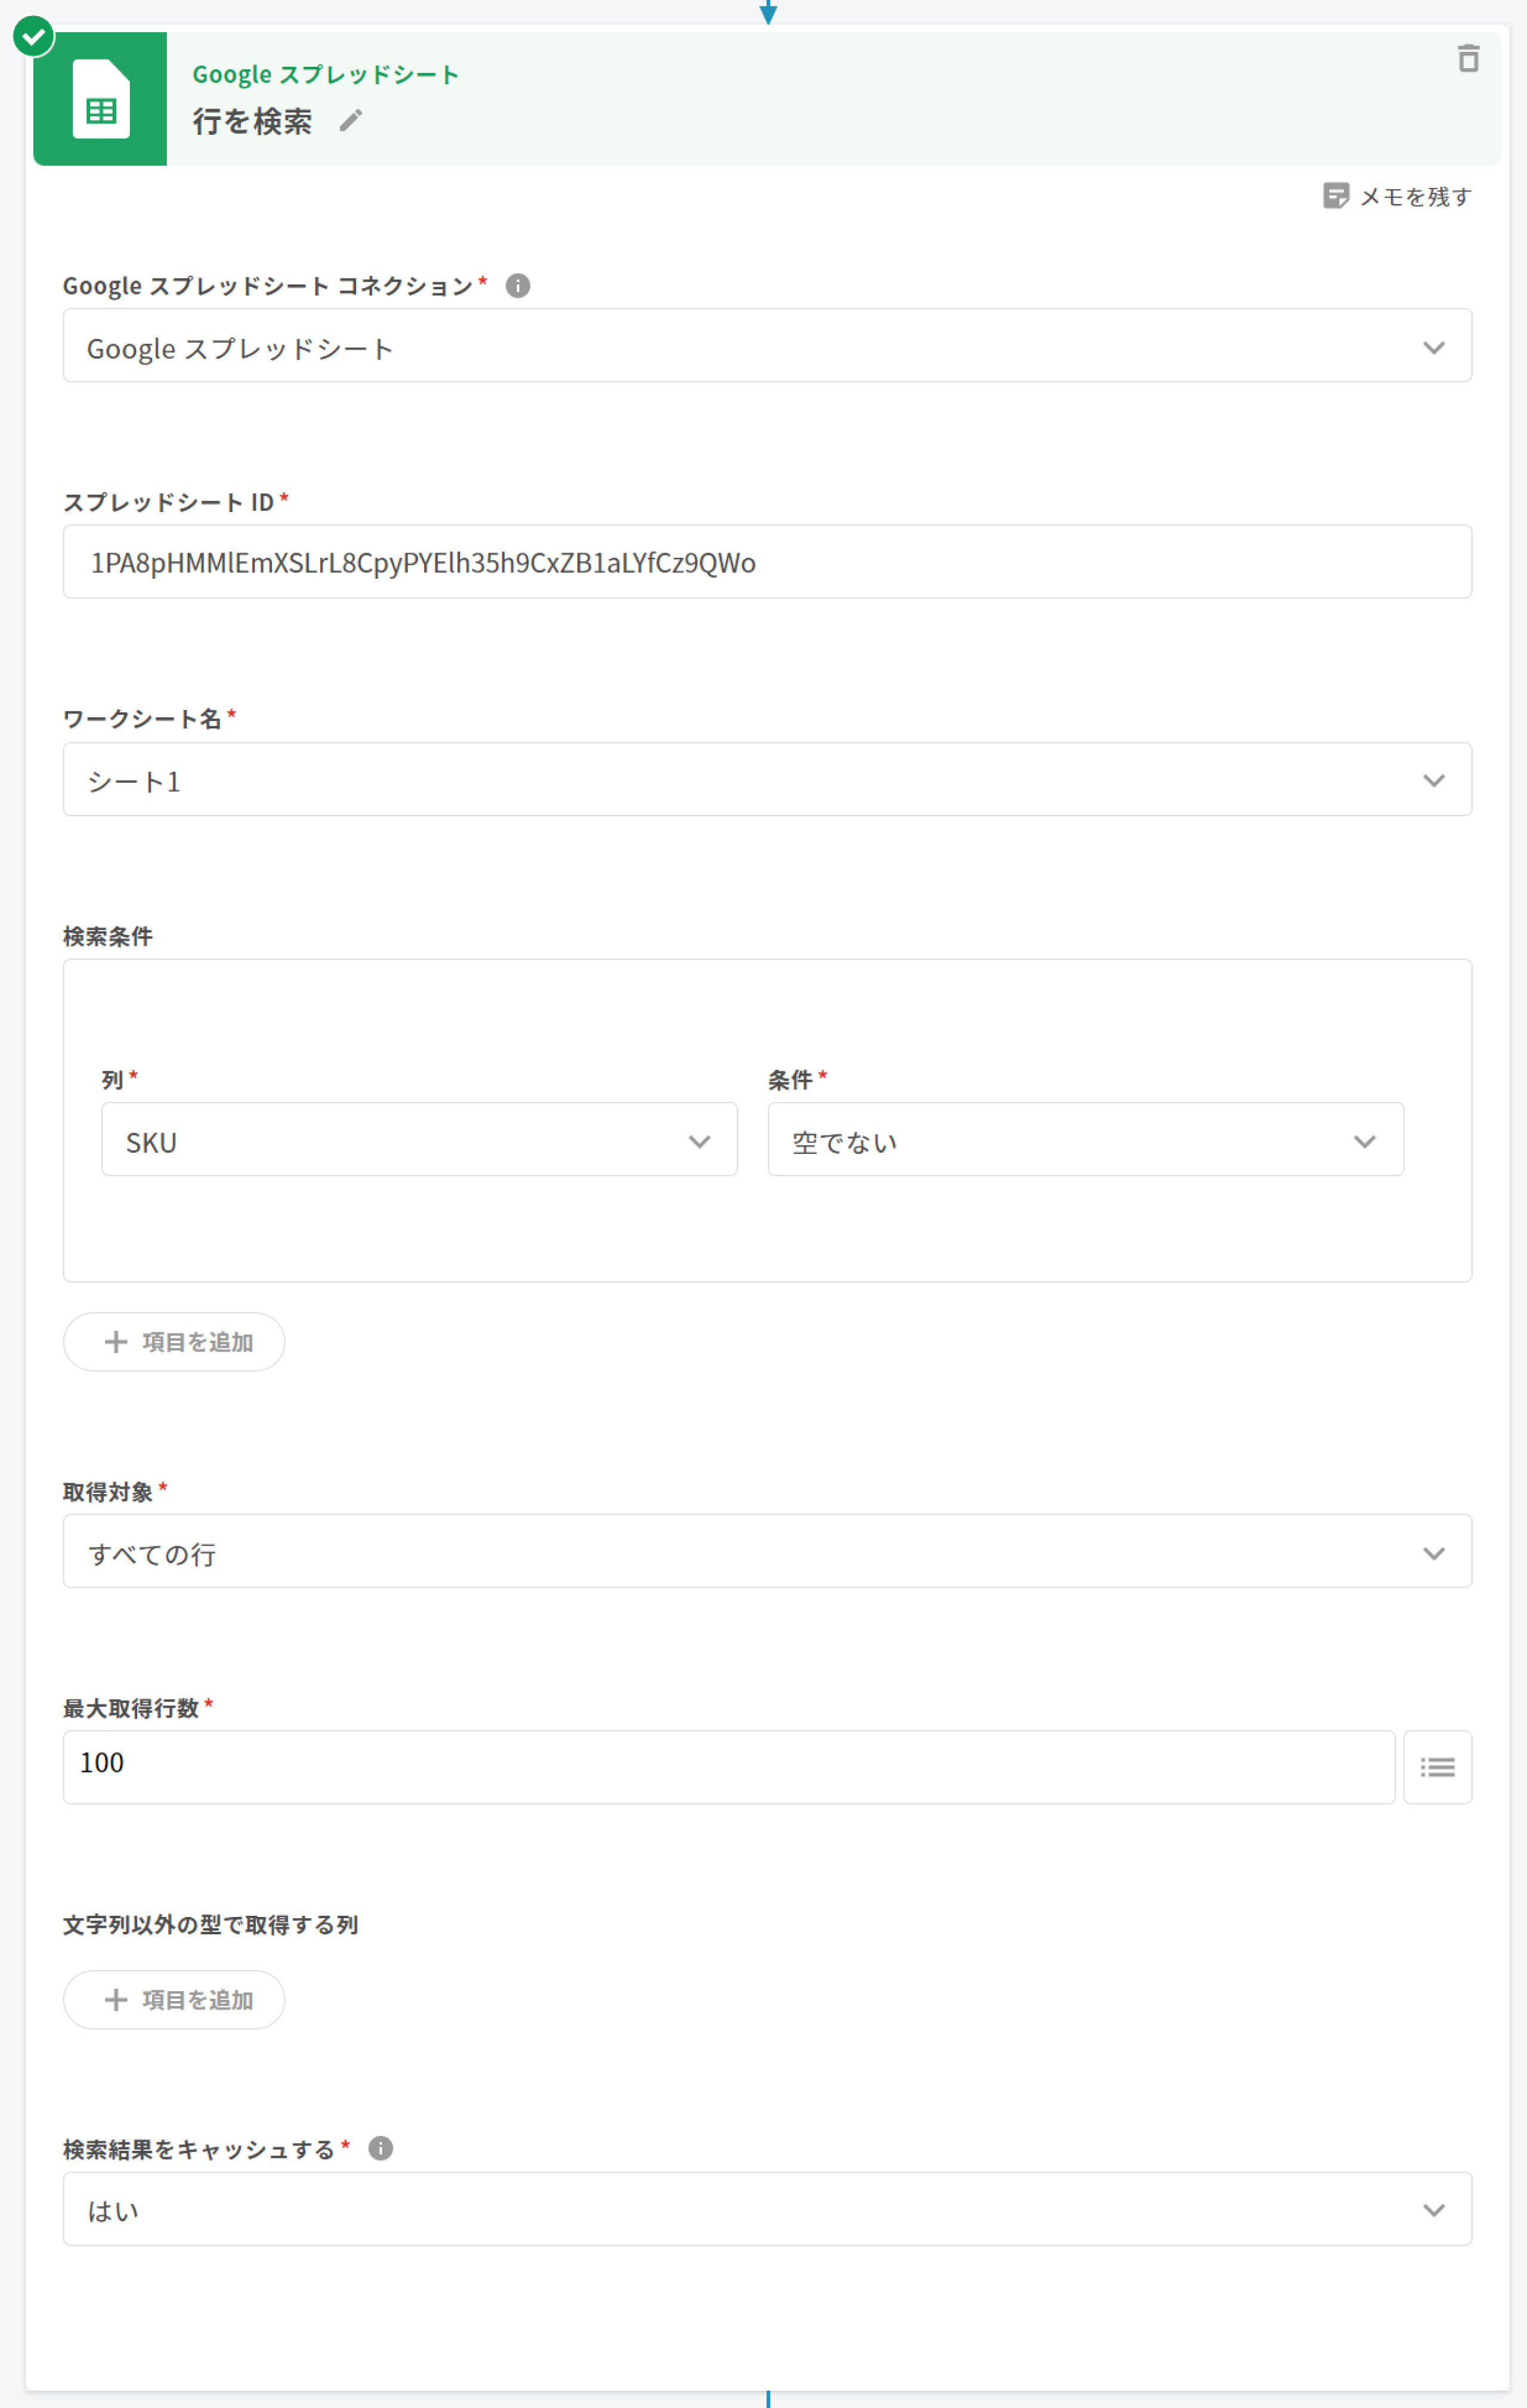Open the Google スプレッドシート connection dropdown
1527x2408 pixels.
tap(766, 346)
